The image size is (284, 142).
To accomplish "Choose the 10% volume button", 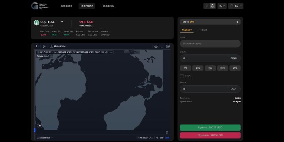I will point(198,68).
